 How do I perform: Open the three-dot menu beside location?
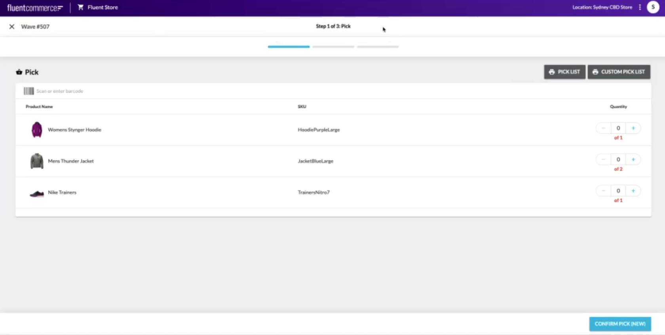coord(640,7)
